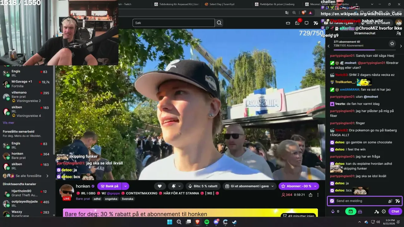Show next goal with right chevron
The height and width of the screenshot is (227, 404).
[401, 46]
